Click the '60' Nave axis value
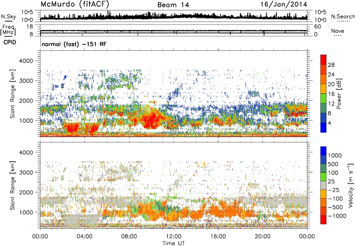This screenshot has height=246, width=355. click(317, 27)
